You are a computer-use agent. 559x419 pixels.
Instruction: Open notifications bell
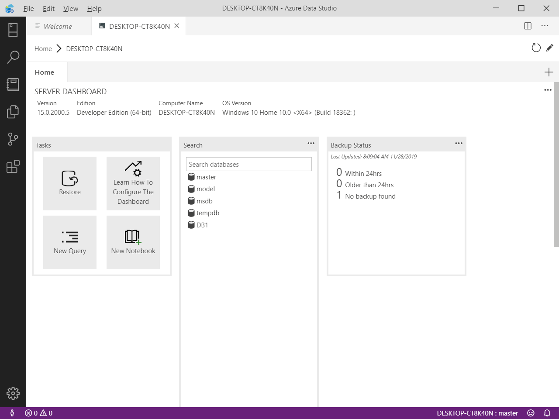(547, 413)
